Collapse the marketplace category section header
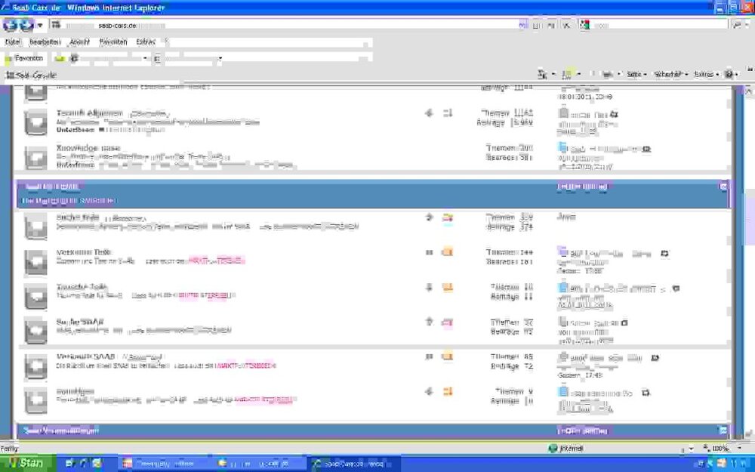Viewport: 755px width, 472px height. [723, 187]
